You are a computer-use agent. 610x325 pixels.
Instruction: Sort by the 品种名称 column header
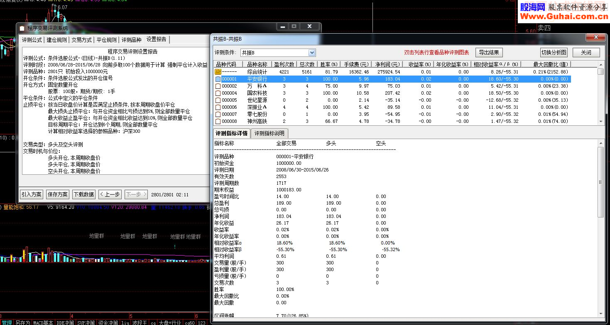tap(257, 64)
